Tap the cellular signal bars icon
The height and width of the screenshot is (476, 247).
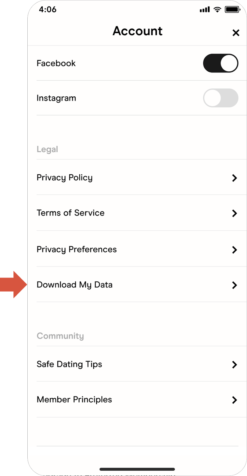205,10
